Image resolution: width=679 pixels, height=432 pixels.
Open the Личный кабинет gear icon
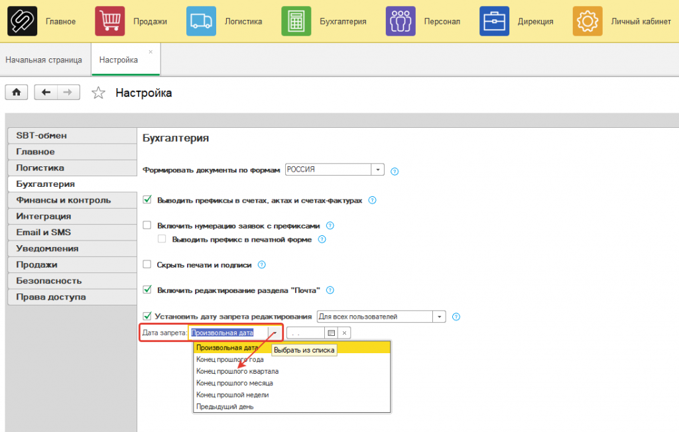[587, 21]
